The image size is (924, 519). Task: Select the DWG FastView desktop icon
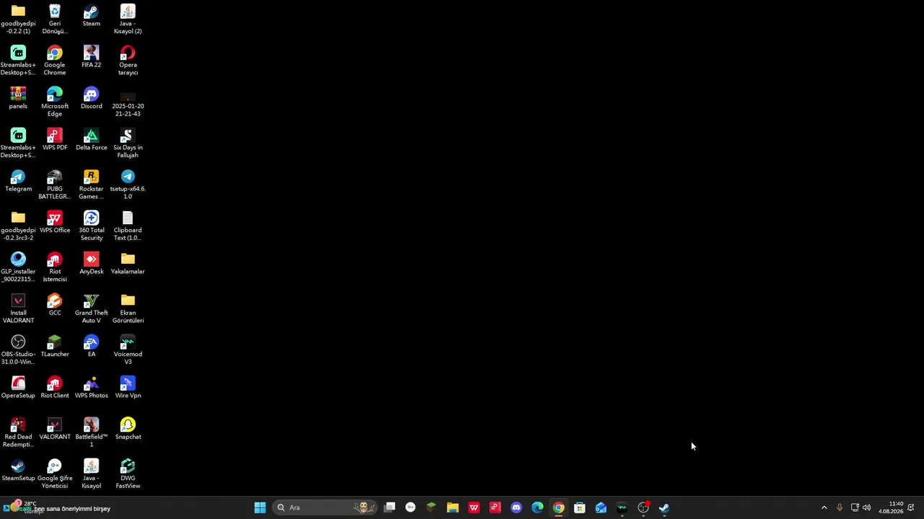pyautogui.click(x=128, y=474)
